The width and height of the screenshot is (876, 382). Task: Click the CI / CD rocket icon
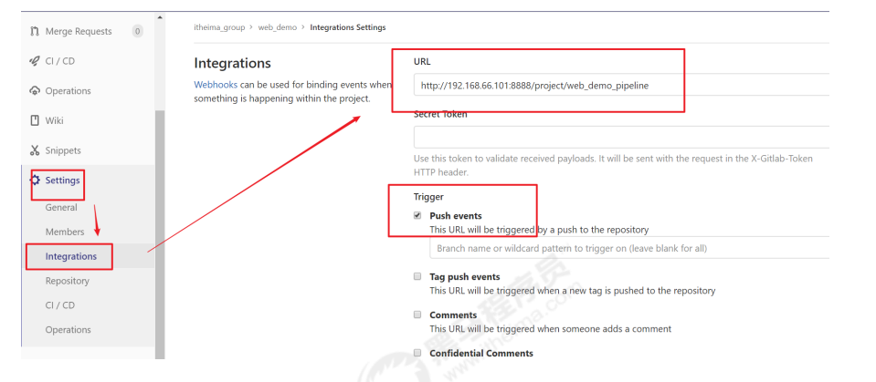[34, 61]
